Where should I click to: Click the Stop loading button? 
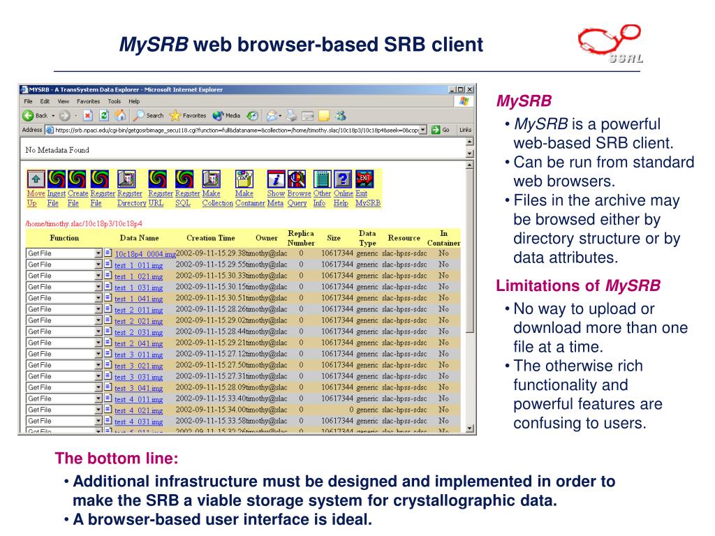coord(87,116)
